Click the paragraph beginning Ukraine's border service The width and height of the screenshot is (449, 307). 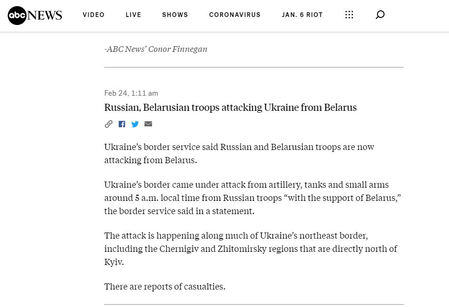point(239,154)
